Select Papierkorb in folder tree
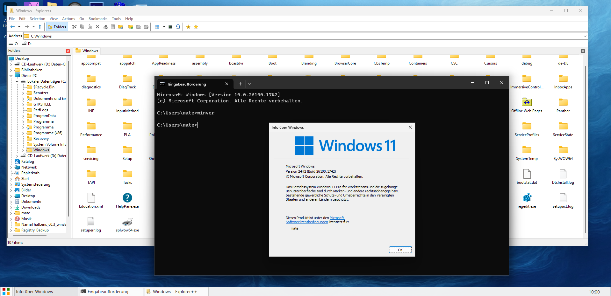Screen dimensions: 611x296 pyautogui.click(x=30, y=173)
